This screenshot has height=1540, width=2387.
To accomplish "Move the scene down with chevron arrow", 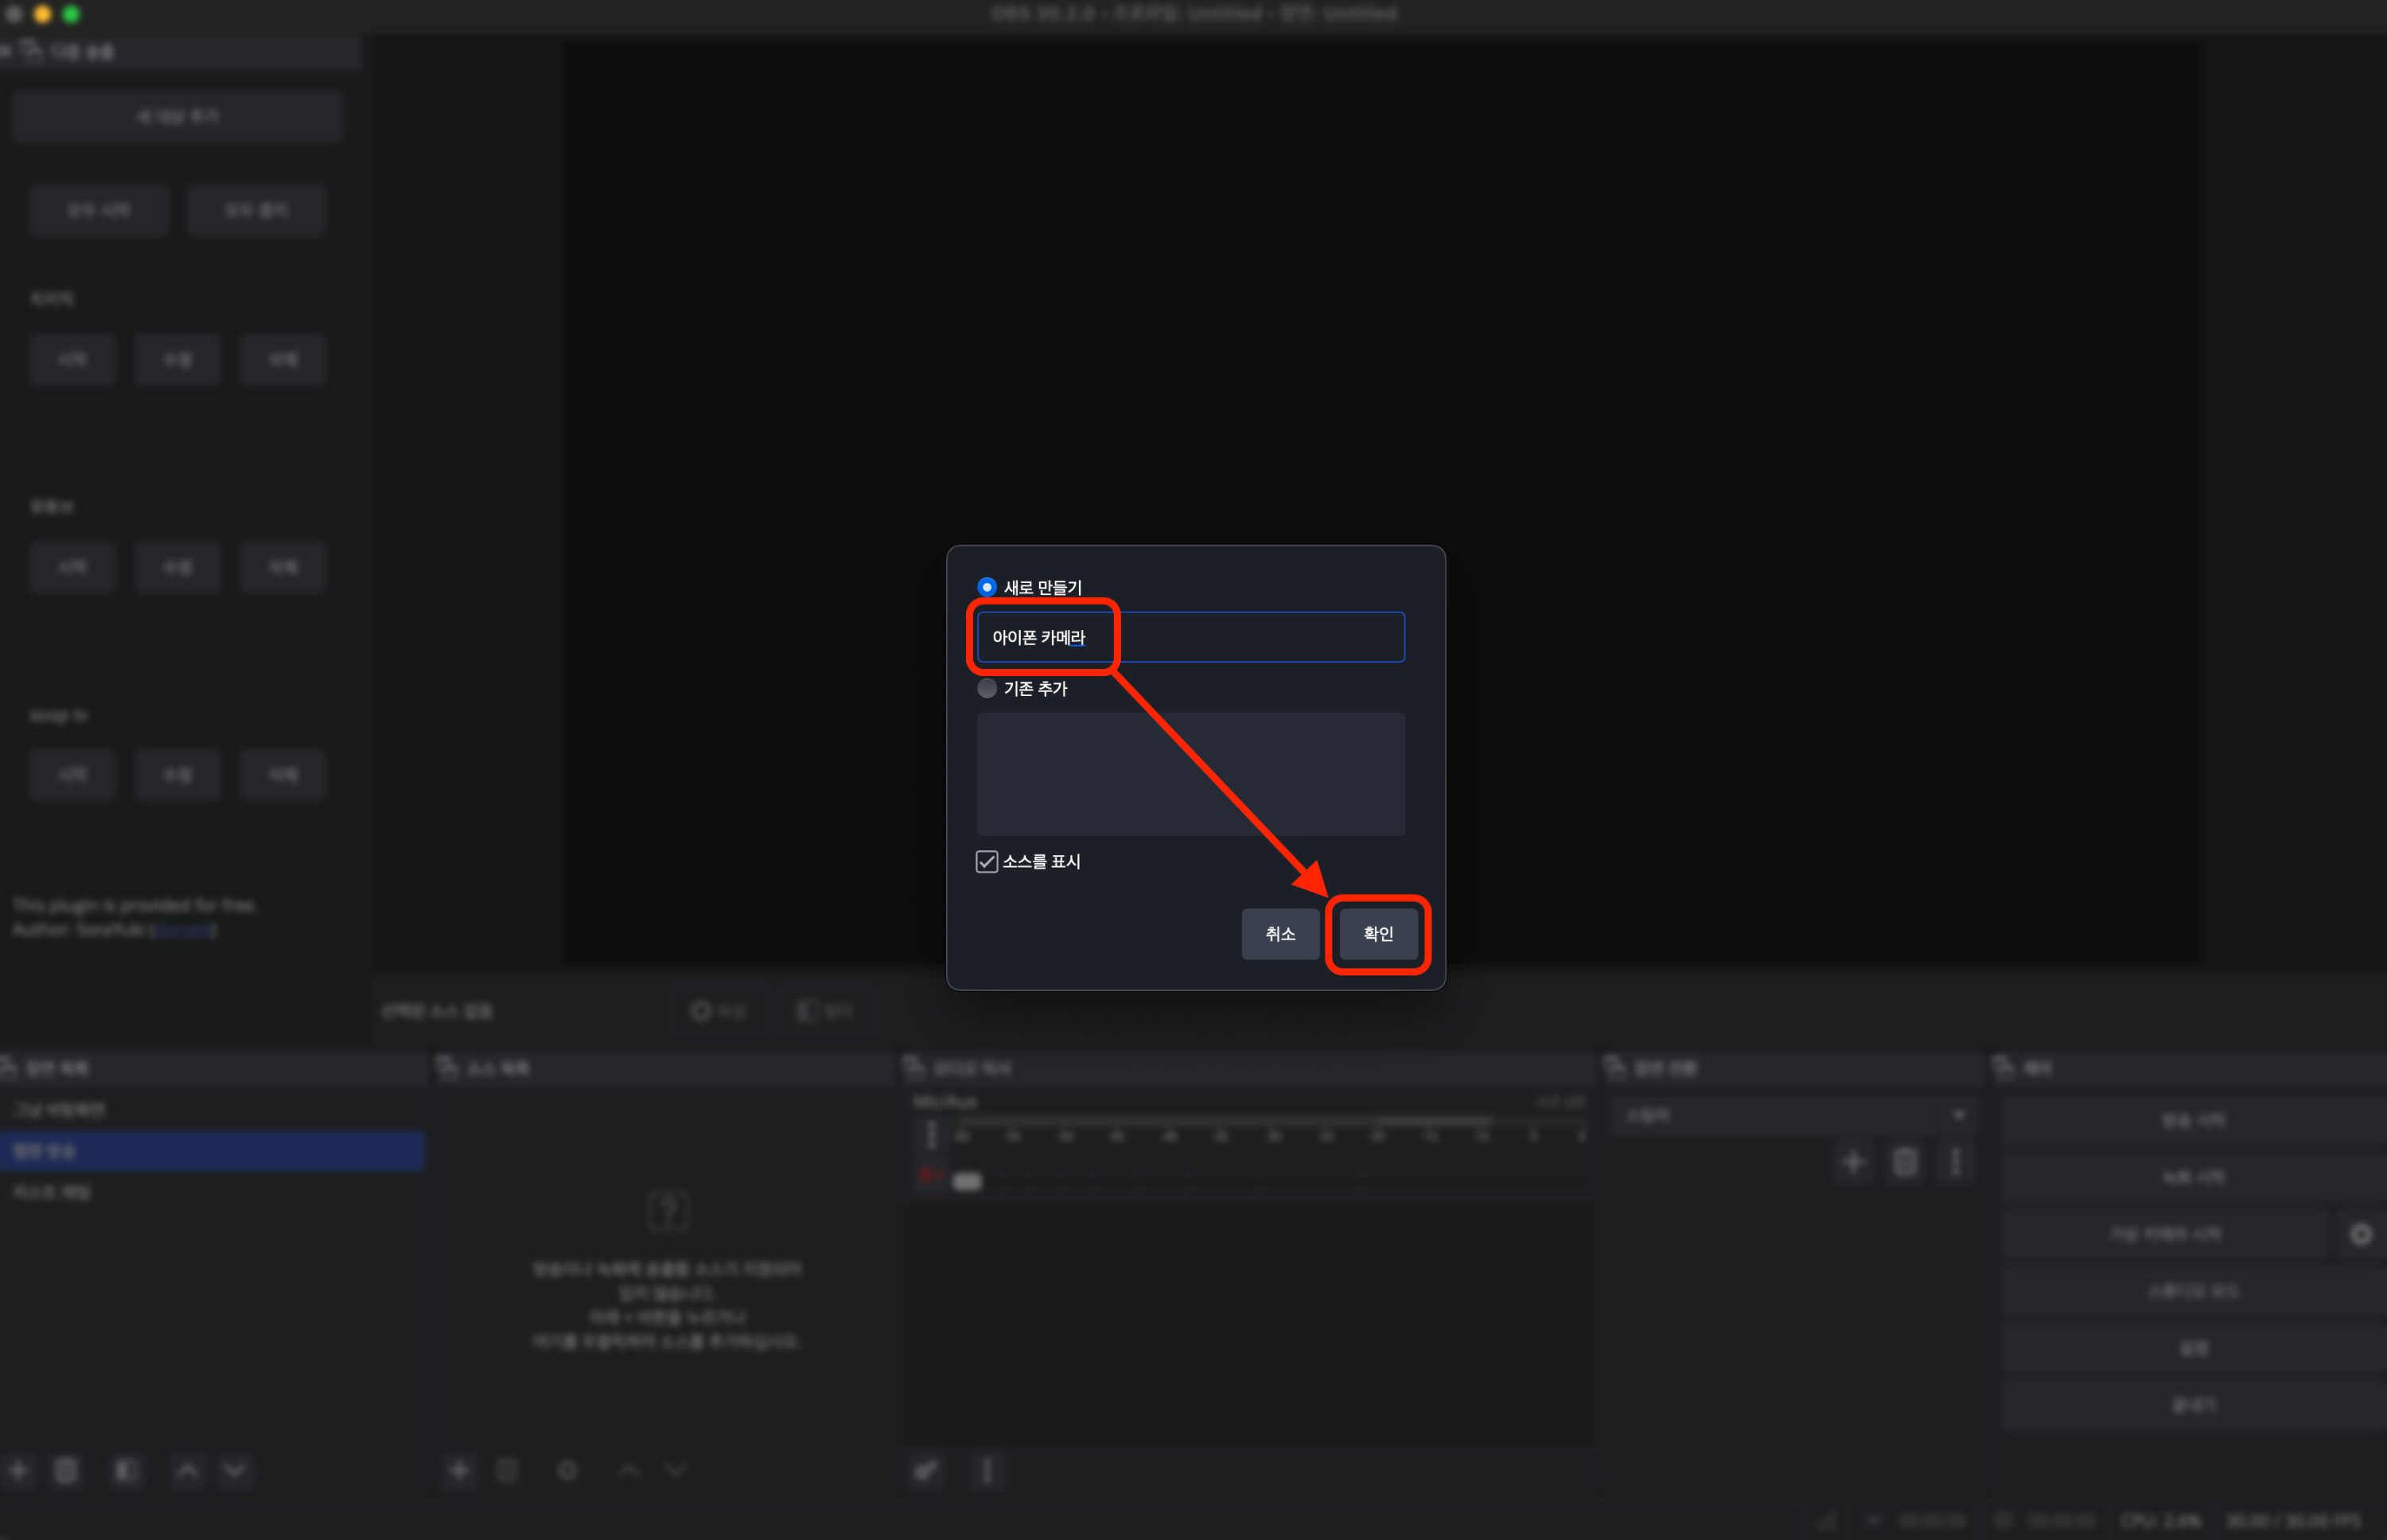I will 235,1469.
